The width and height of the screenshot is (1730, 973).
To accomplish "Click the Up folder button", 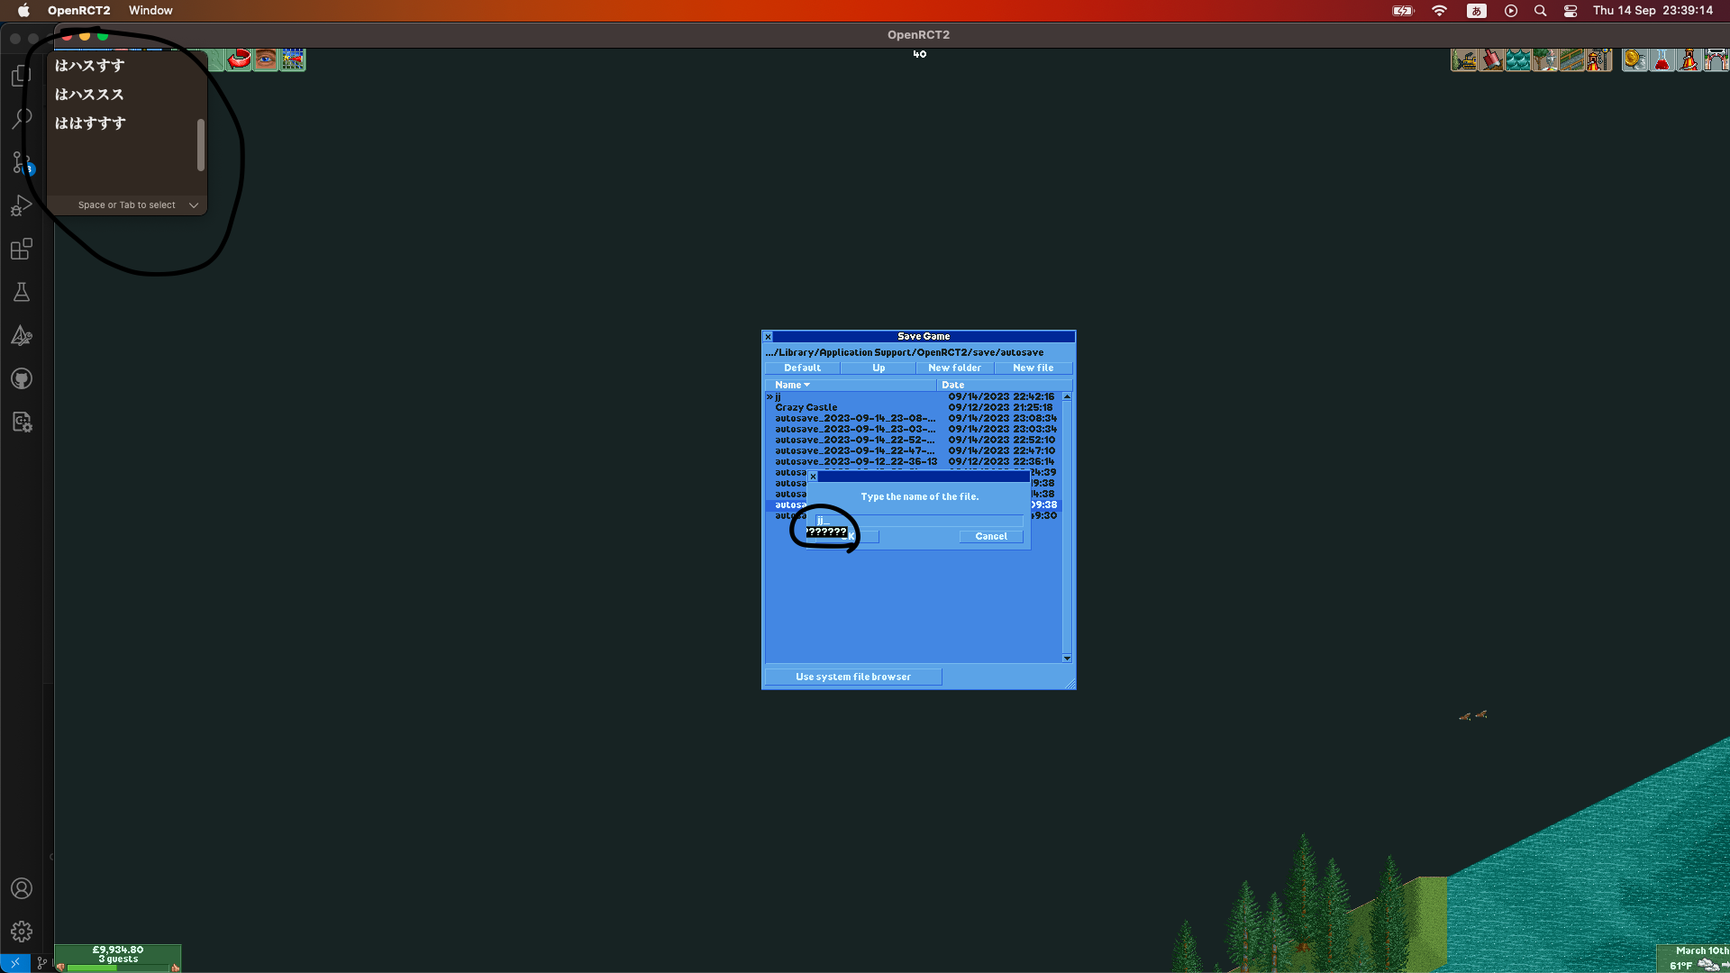I will (x=879, y=368).
